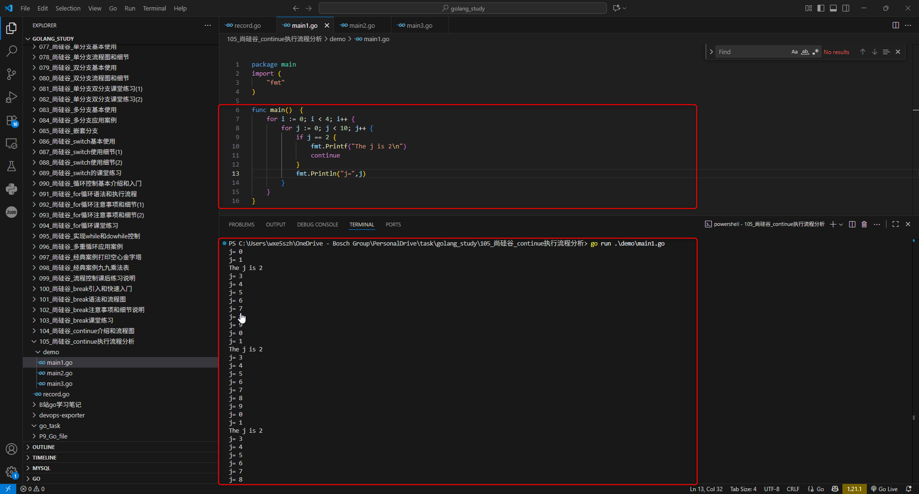Open the Testing flask view
The image size is (919, 494).
[11, 166]
